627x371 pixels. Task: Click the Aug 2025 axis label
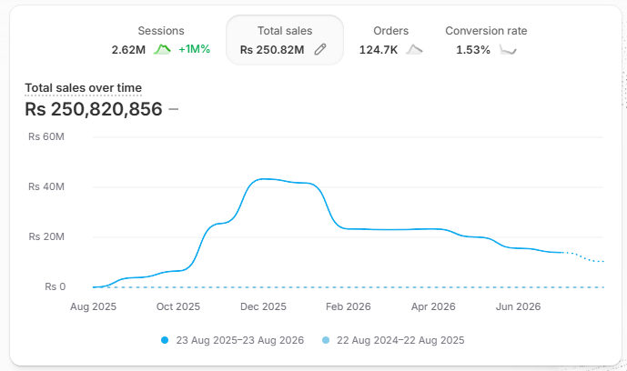point(93,306)
